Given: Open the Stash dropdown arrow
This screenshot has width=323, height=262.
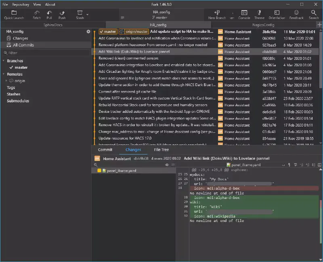Looking at the screenshot, I should [88, 15].
